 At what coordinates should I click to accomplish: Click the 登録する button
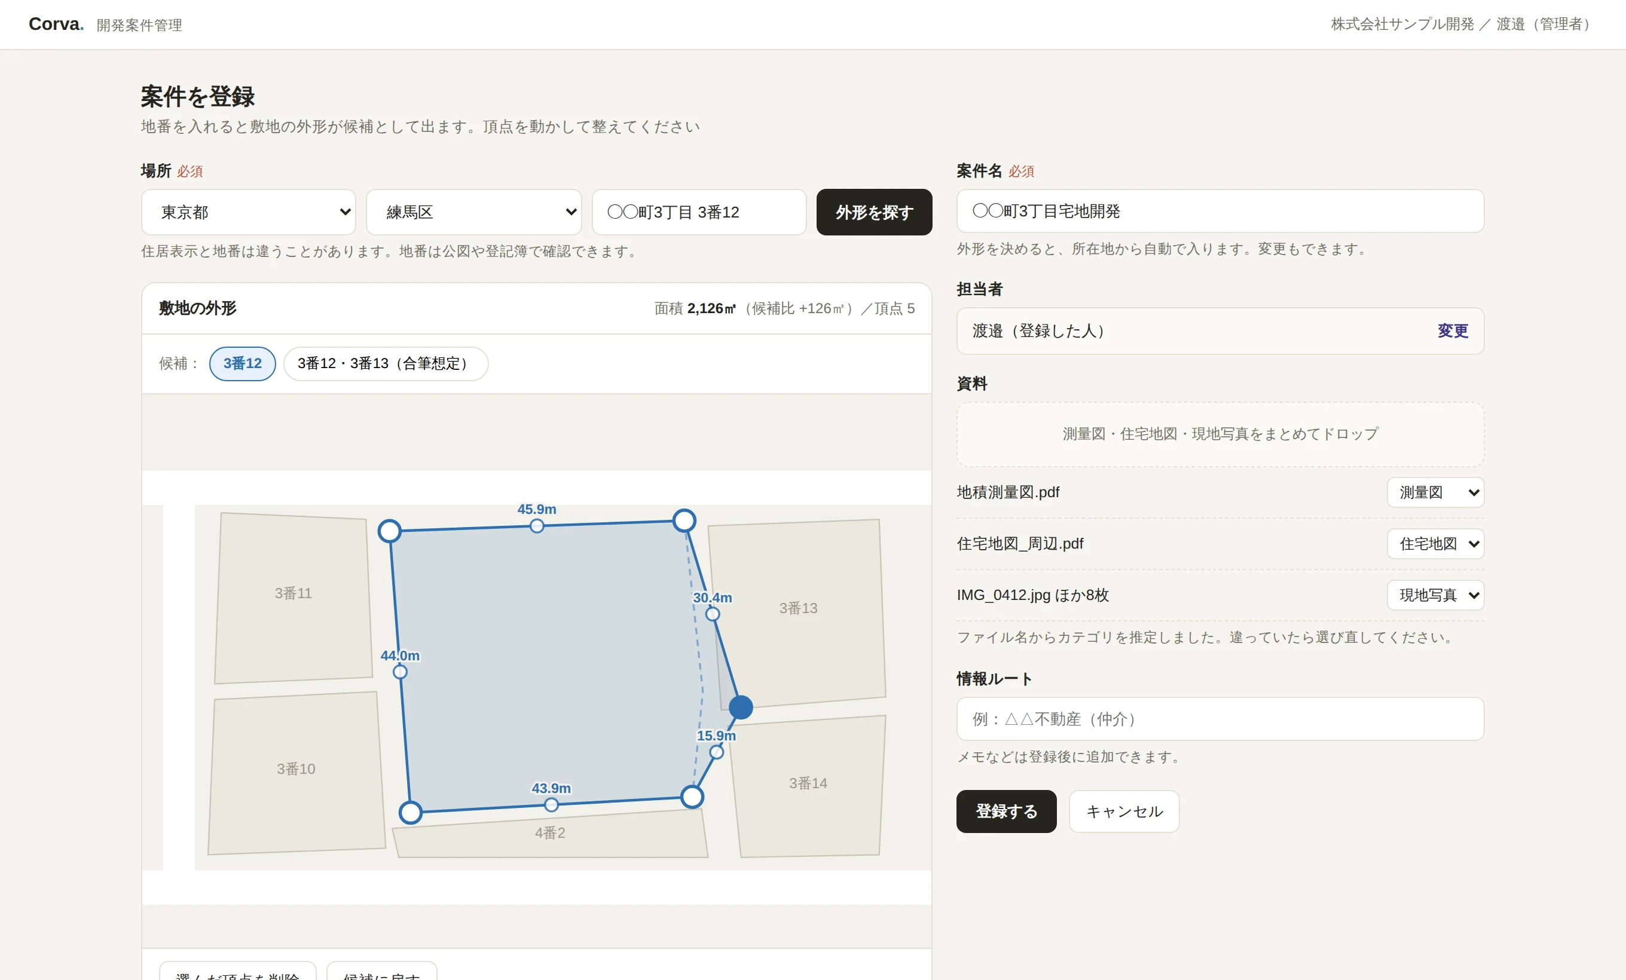tap(1005, 811)
